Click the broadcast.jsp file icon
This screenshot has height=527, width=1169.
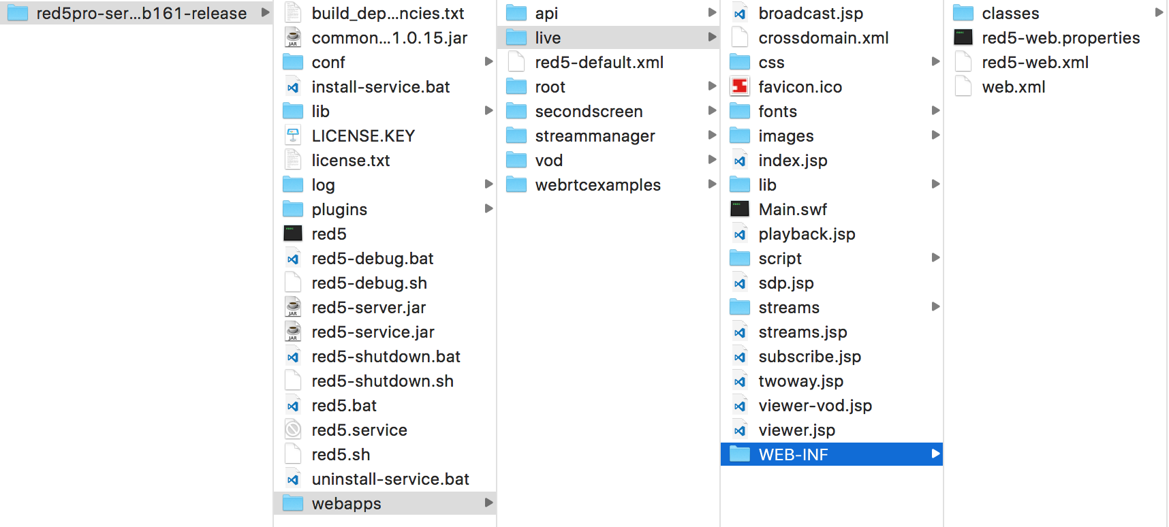(x=740, y=14)
